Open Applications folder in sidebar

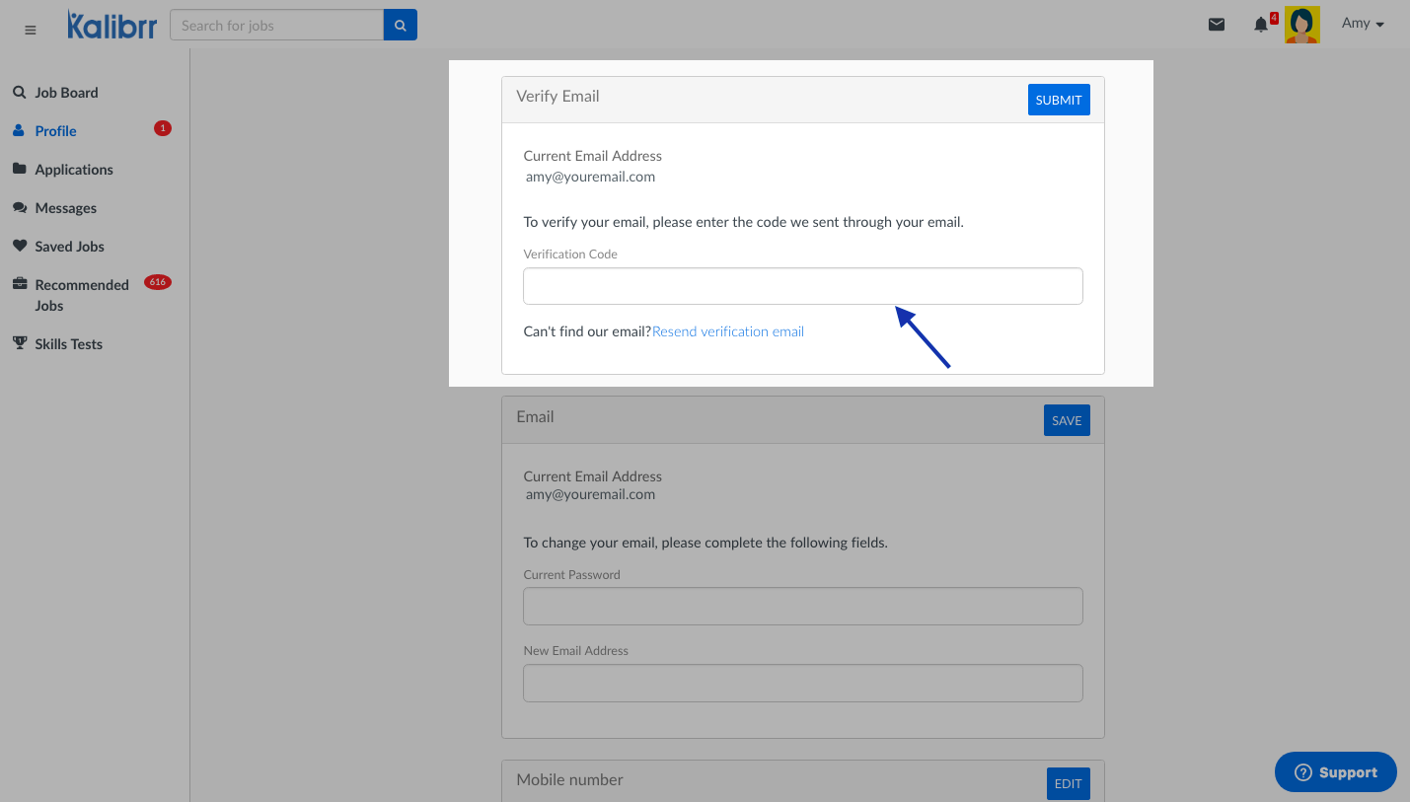click(x=73, y=170)
